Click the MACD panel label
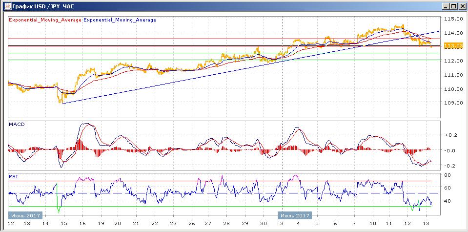This screenshot has width=468, height=232. coord(17,124)
